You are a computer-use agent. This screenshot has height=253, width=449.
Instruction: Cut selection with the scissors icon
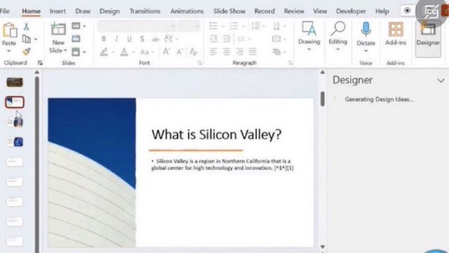click(27, 27)
